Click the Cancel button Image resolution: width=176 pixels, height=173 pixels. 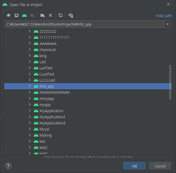(160, 166)
